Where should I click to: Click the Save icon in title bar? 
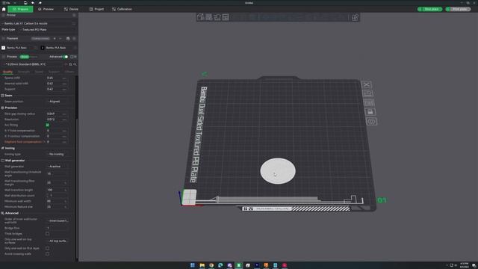[25, 3]
